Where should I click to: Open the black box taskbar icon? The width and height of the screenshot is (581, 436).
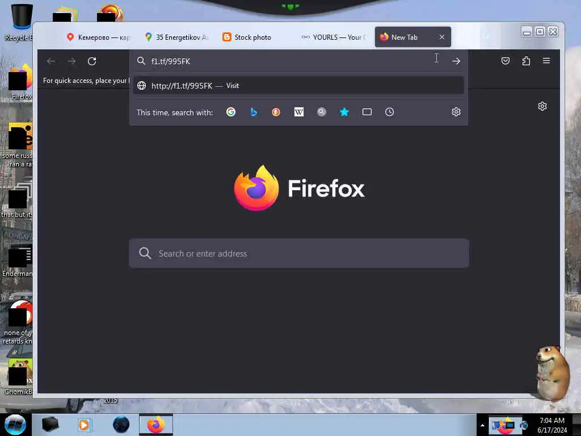(x=50, y=425)
